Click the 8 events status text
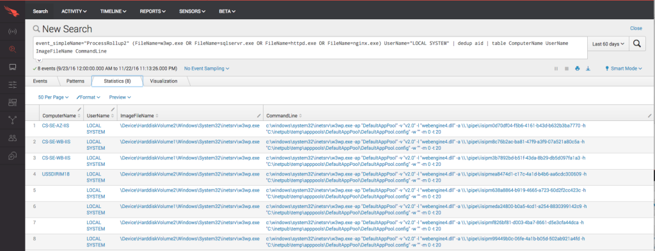Viewport: 655px width, 251px height. click(105, 68)
